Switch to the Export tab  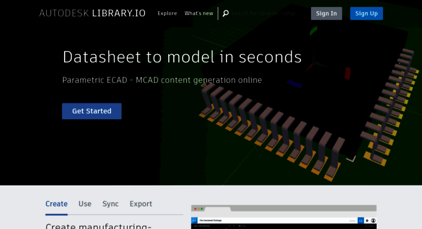(x=141, y=204)
